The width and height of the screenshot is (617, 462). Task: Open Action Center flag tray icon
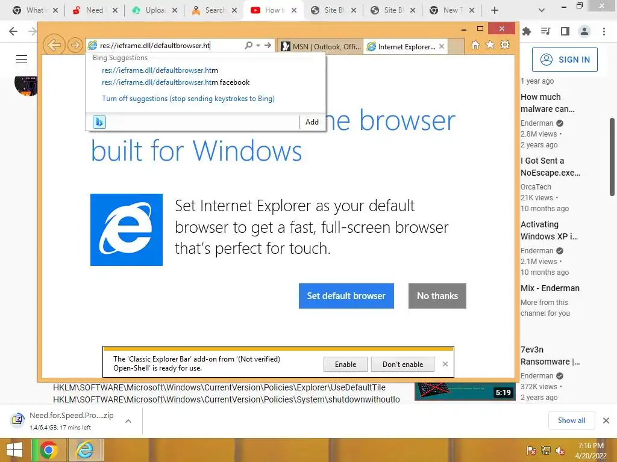click(531, 451)
